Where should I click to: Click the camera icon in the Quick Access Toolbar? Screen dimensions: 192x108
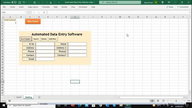coord(35,2)
